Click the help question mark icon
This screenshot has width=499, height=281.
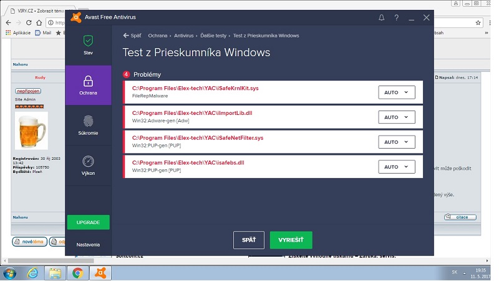coord(396,18)
